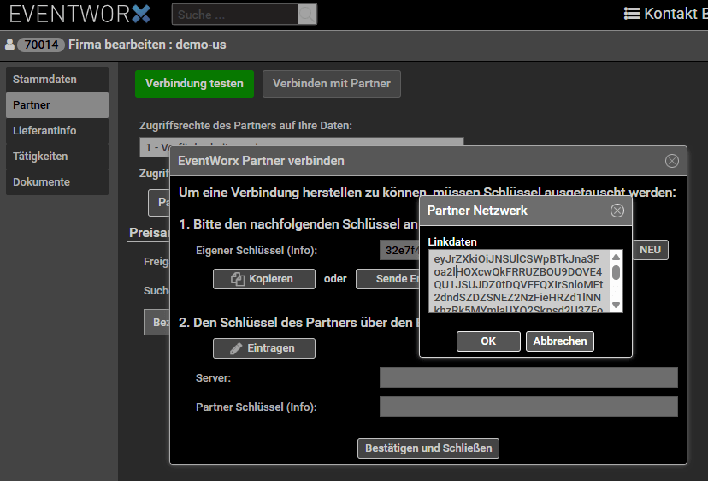
Task: Click the Eintragen button
Action: [x=264, y=348]
